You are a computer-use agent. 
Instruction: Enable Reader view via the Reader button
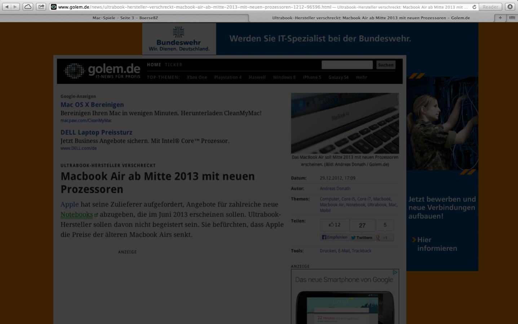[490, 7]
